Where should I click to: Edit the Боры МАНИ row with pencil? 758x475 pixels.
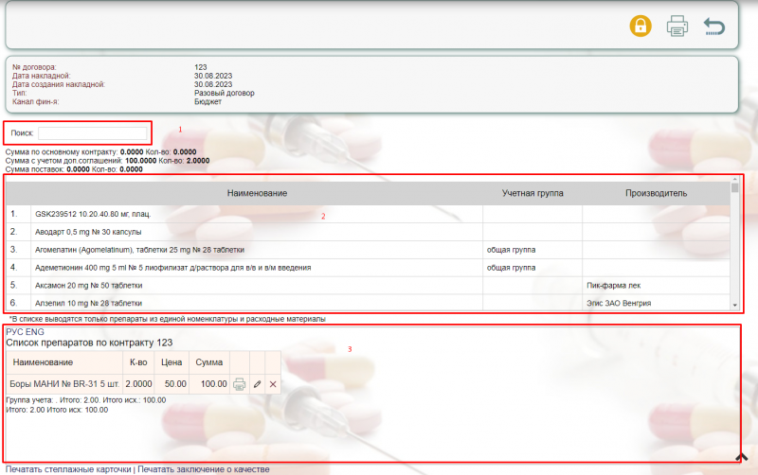[x=257, y=384]
